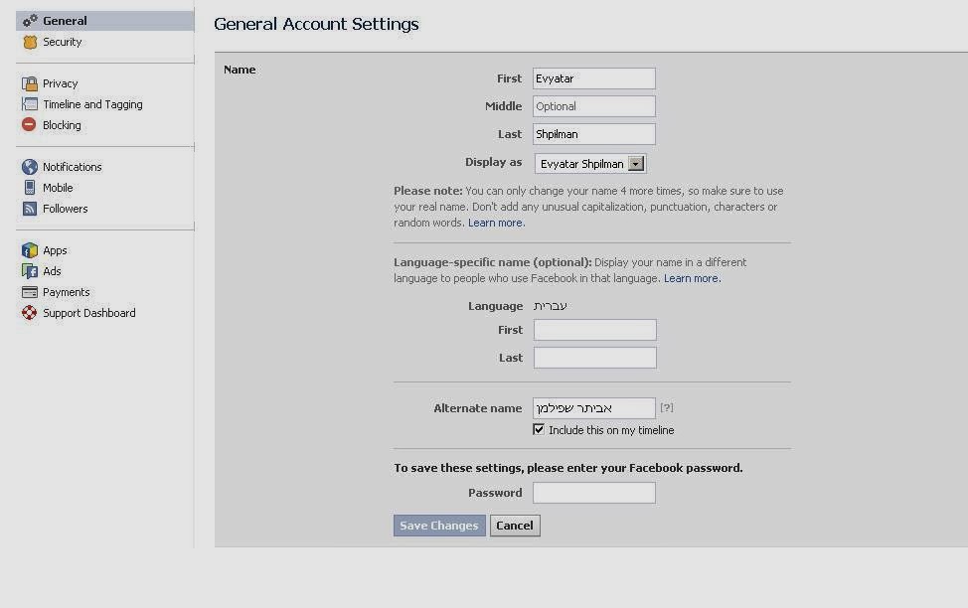Click the Alternate name field
The height and width of the screenshot is (608, 968).
(594, 408)
